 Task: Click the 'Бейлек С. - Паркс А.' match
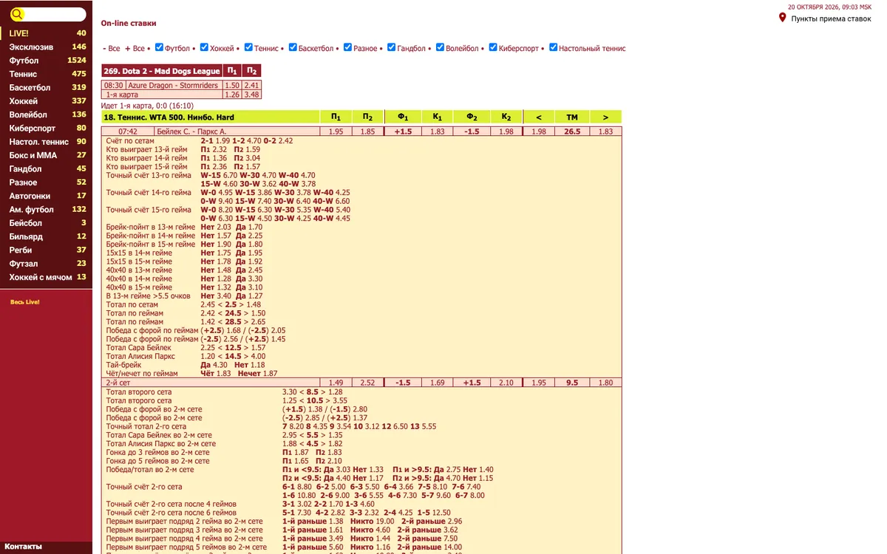192,131
